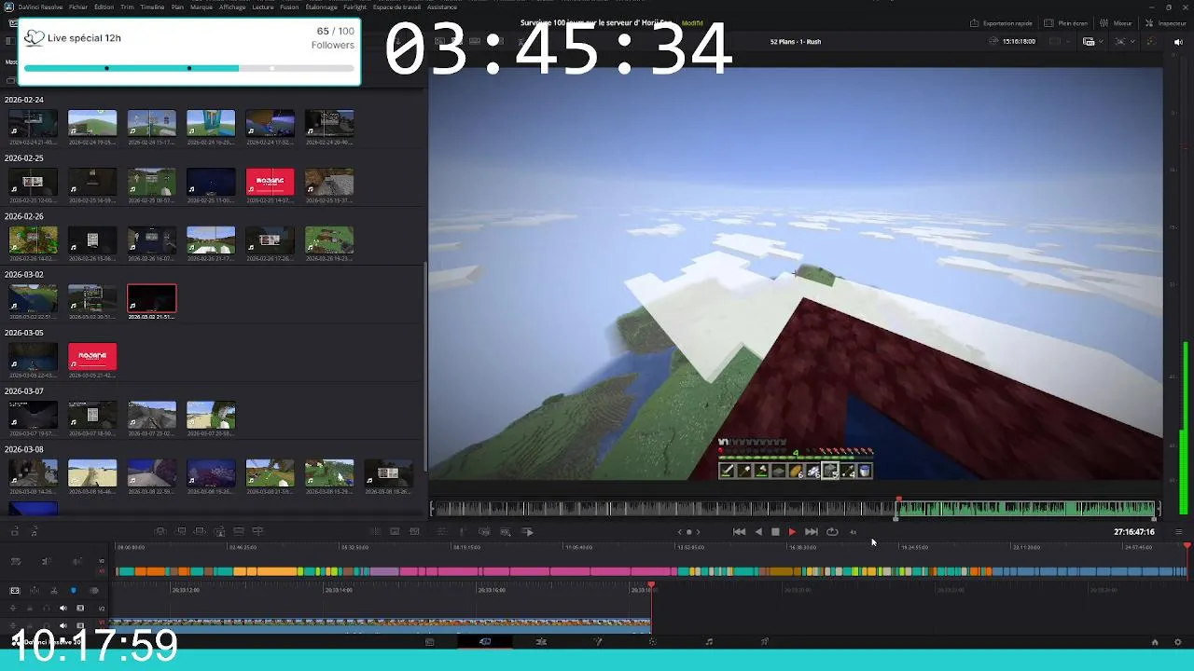Image resolution: width=1194 pixels, height=671 pixels.
Task: Open project home icon
Action: 1155,642
